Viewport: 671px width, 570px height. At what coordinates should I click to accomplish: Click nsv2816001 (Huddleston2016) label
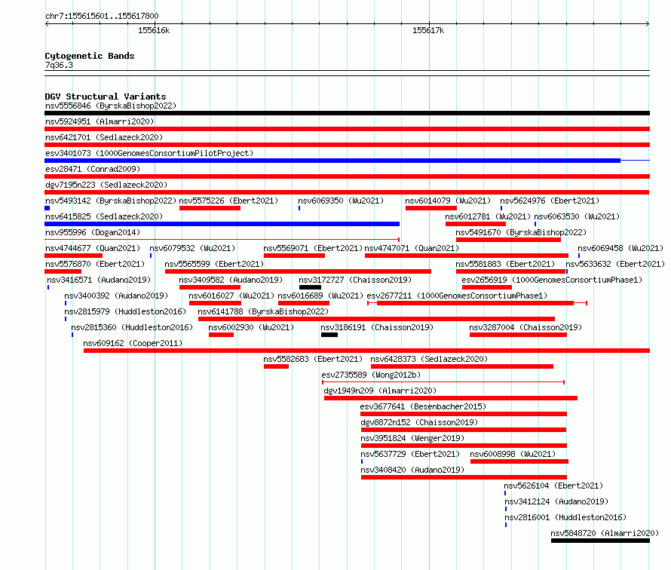pos(565,517)
